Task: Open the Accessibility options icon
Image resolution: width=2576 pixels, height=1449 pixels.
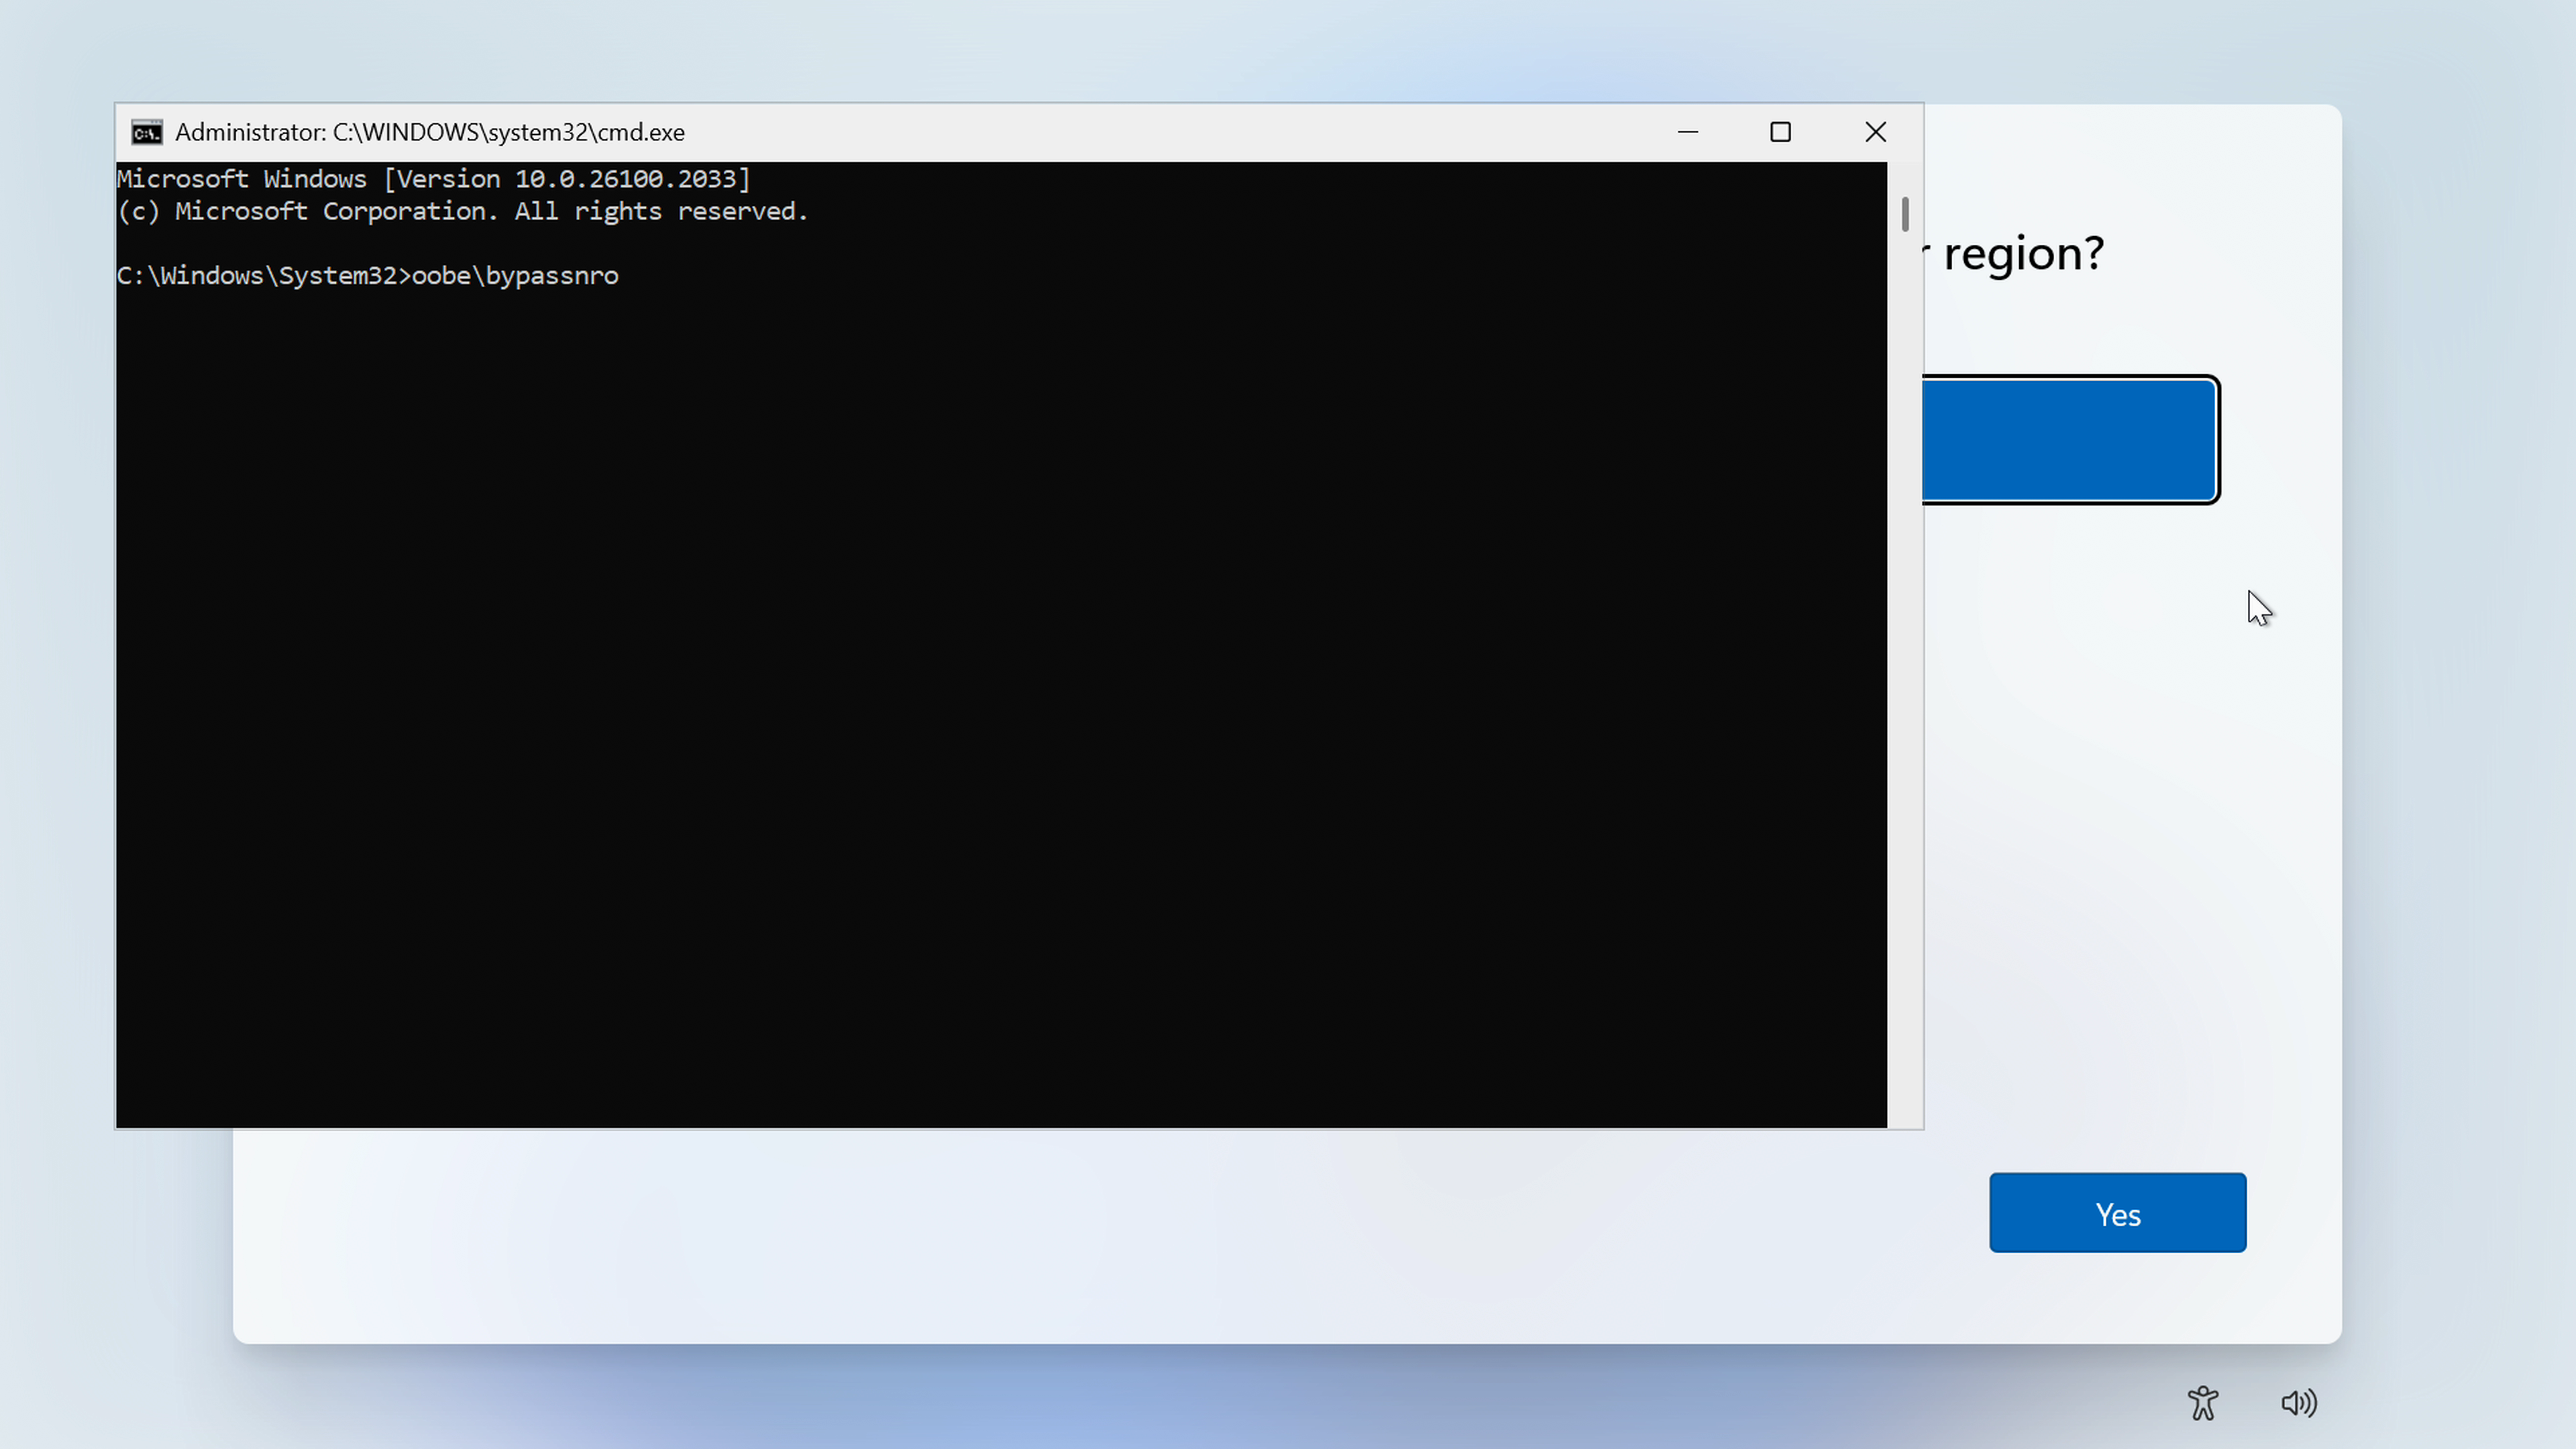Action: [x=2203, y=1403]
